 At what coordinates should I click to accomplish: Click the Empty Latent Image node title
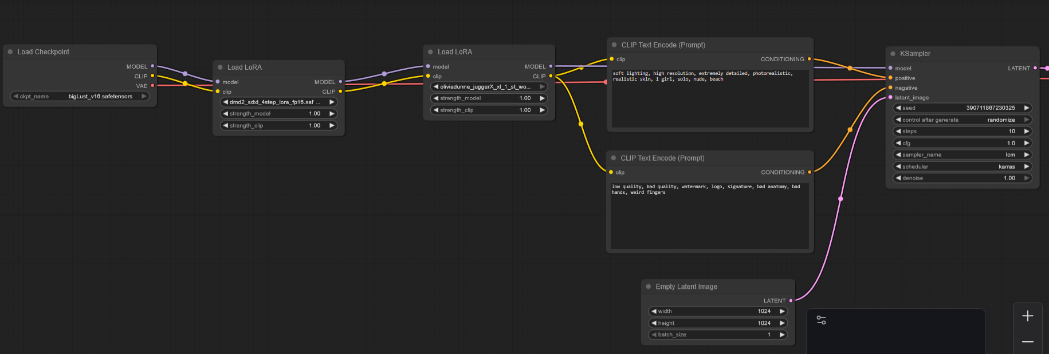[x=686, y=287]
